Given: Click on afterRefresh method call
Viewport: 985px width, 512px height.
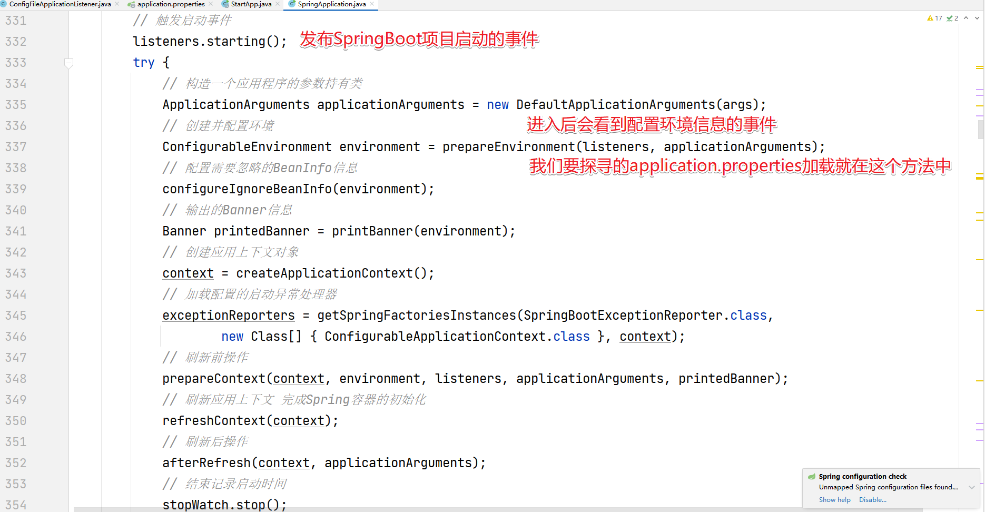Looking at the screenshot, I should [x=206, y=463].
